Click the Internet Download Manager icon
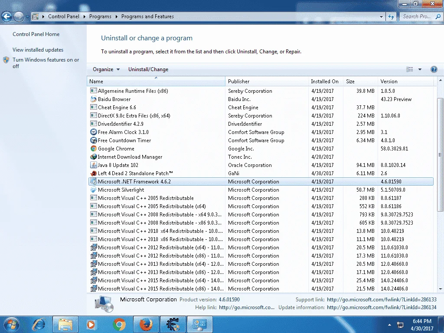Screen dimensions: 444x333 (x=94, y=157)
